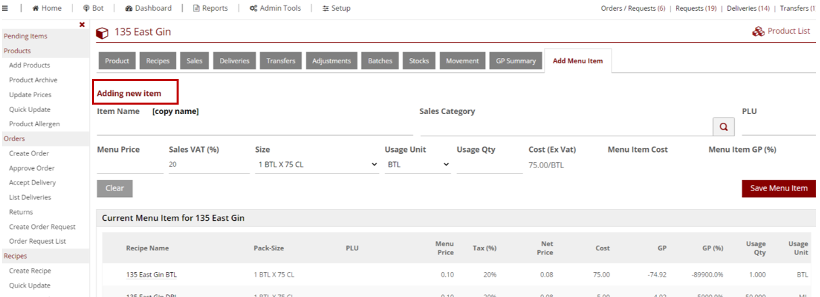Click the Clear button
The width and height of the screenshot is (820, 297).
point(114,188)
